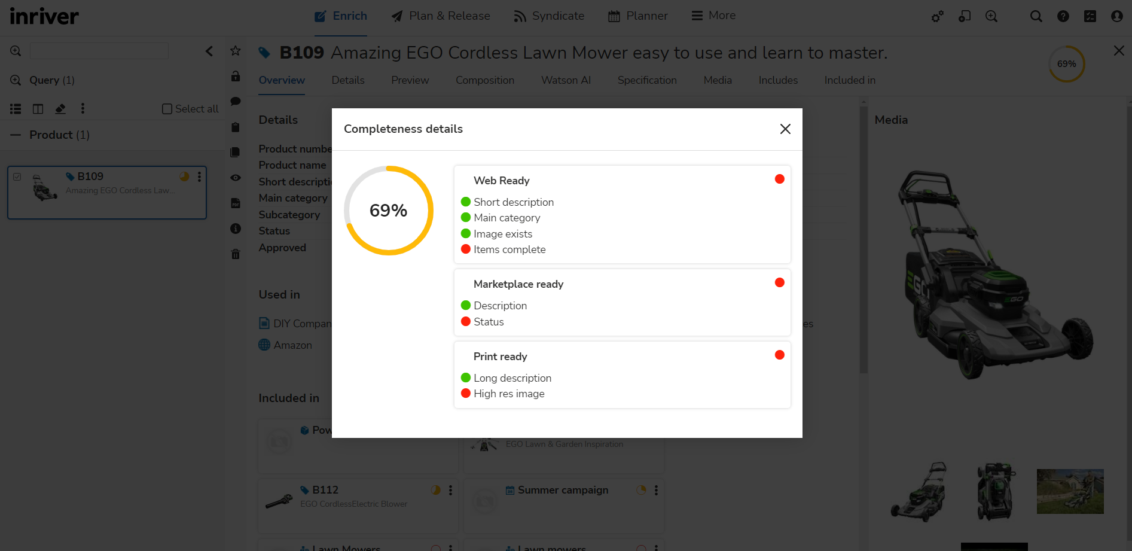Open the Summer campaign card menu
The height and width of the screenshot is (551, 1132).
[656, 490]
